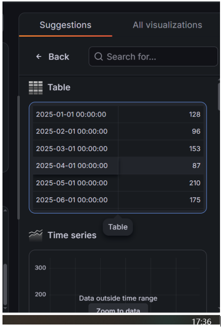The height and width of the screenshot is (327, 221).
Task: Open the All visualizations tab
Action: (x=167, y=25)
